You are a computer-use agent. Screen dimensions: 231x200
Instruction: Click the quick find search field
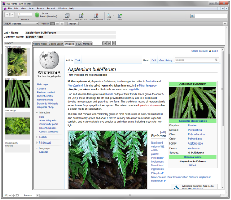(x=211, y=16)
